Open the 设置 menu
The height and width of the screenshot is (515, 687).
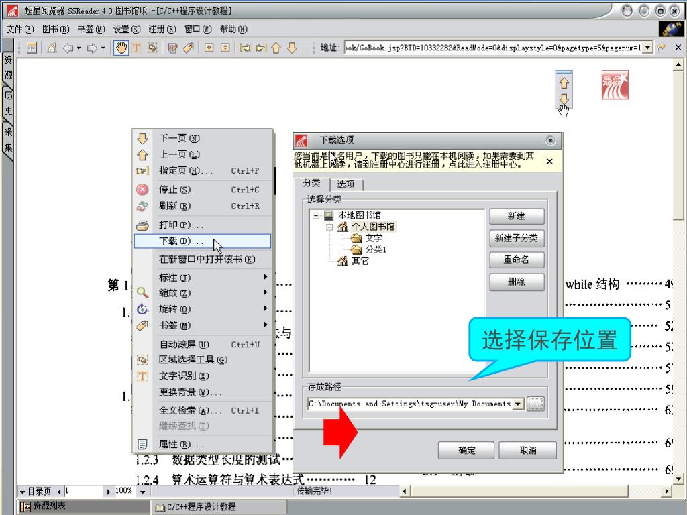click(x=127, y=29)
